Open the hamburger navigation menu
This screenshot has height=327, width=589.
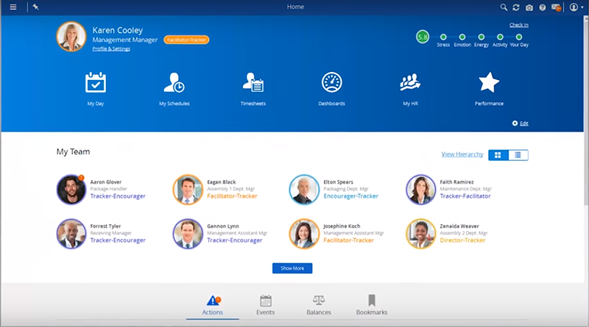(13, 7)
